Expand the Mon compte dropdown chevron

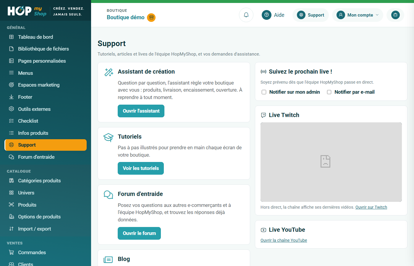click(377, 15)
